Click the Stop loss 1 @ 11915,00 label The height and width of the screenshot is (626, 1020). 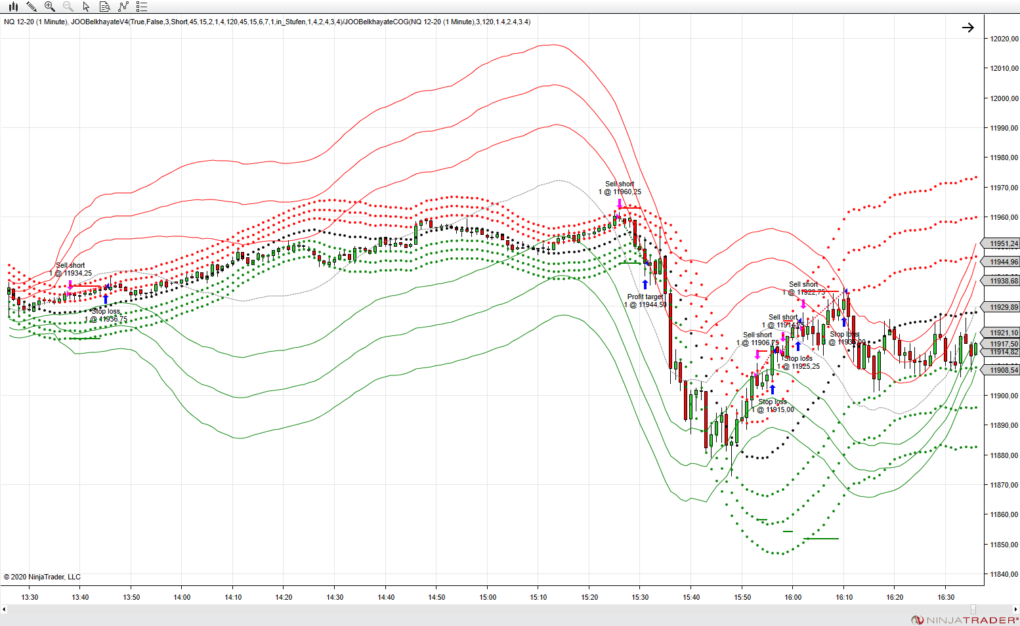coord(773,406)
